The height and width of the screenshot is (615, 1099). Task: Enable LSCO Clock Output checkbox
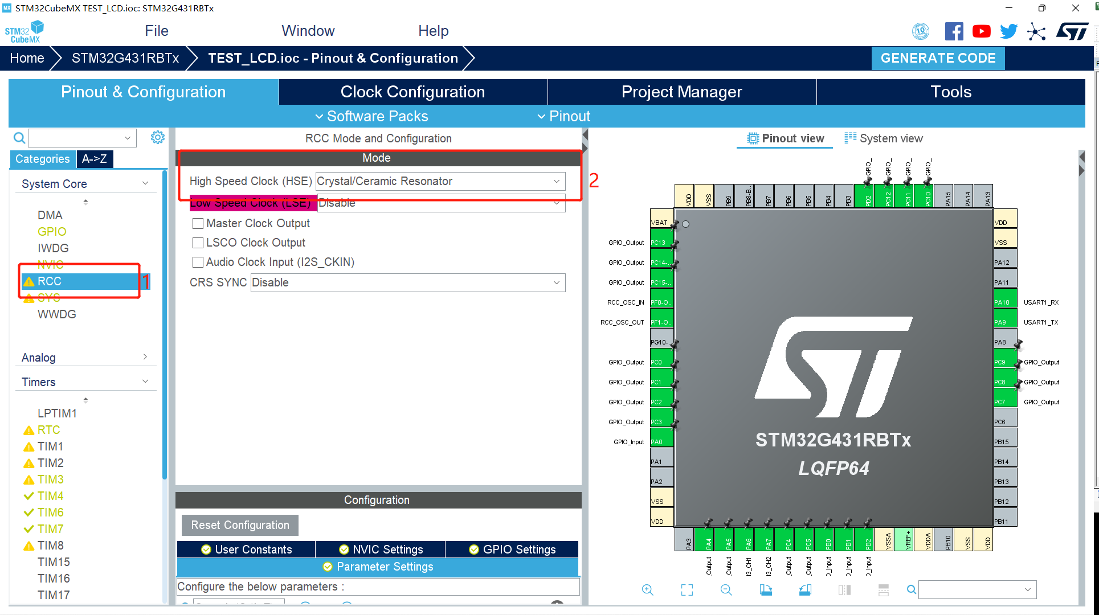tap(198, 243)
